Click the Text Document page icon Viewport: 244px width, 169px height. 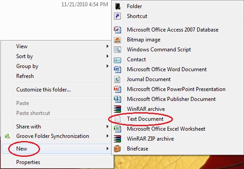117,119
